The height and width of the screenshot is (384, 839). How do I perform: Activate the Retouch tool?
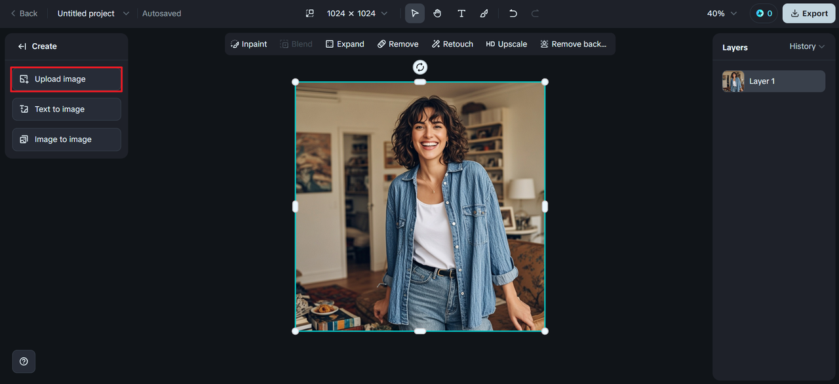(x=452, y=44)
